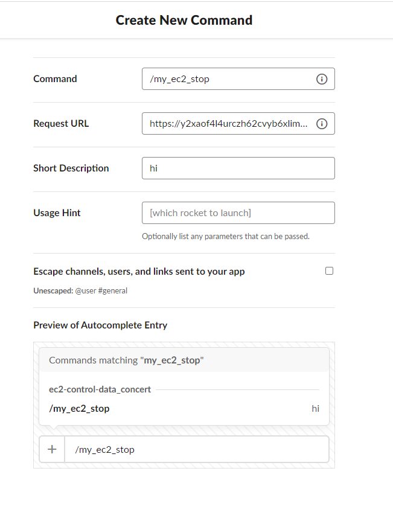
Task: Click the preview message box with /my_ec2_stop
Action: click(x=197, y=449)
